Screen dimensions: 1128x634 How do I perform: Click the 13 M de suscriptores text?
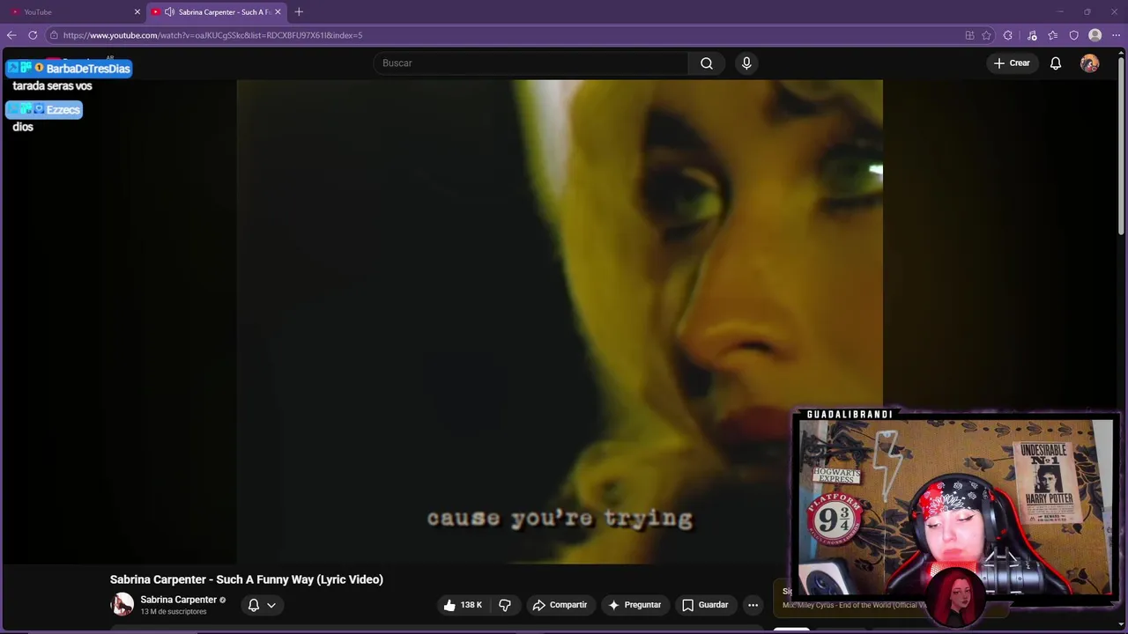(x=174, y=612)
